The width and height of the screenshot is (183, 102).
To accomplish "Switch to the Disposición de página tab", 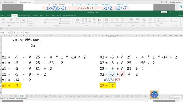I will (x=25, y=16).
